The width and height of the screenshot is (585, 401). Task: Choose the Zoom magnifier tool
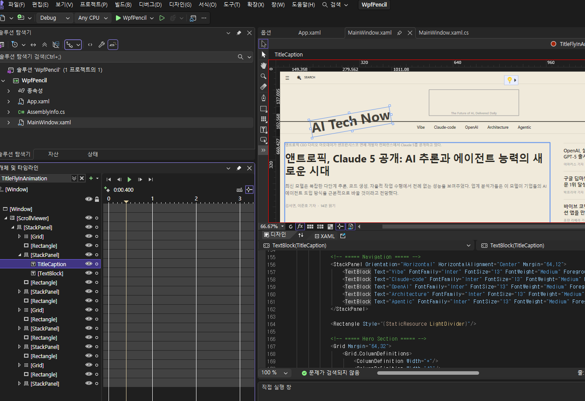click(x=263, y=76)
